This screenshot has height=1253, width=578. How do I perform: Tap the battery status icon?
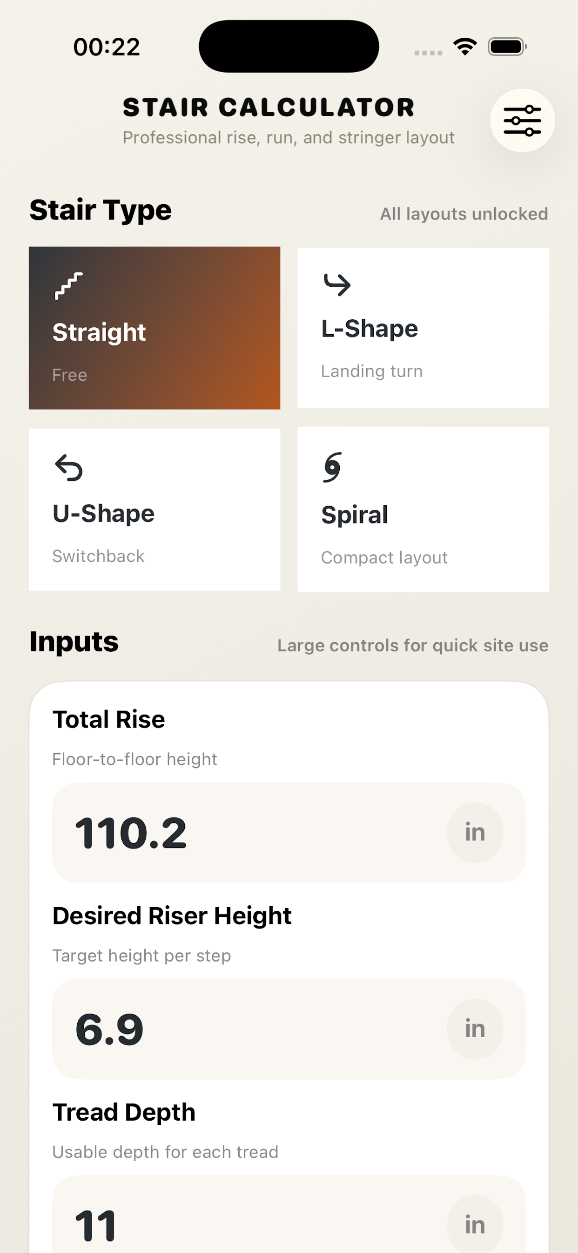pyautogui.click(x=507, y=47)
